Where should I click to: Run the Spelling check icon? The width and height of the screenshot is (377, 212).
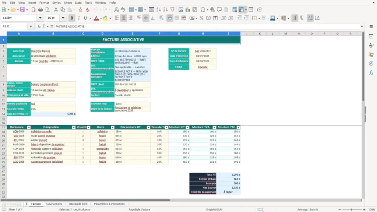tap(123, 10)
